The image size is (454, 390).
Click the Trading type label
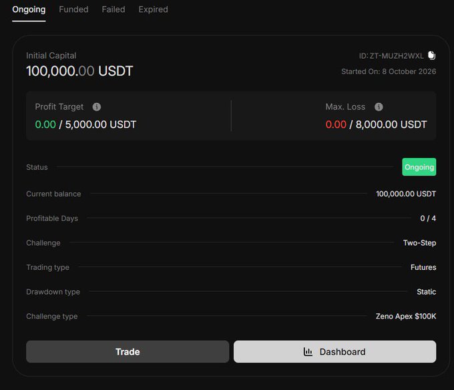(x=48, y=267)
